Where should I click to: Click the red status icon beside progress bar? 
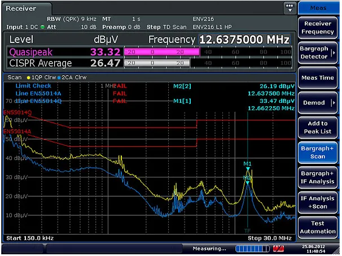tap(279, 249)
